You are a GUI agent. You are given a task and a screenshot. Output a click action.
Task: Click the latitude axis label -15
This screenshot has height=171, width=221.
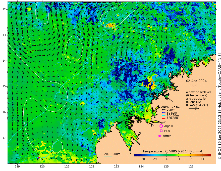point(4,86)
